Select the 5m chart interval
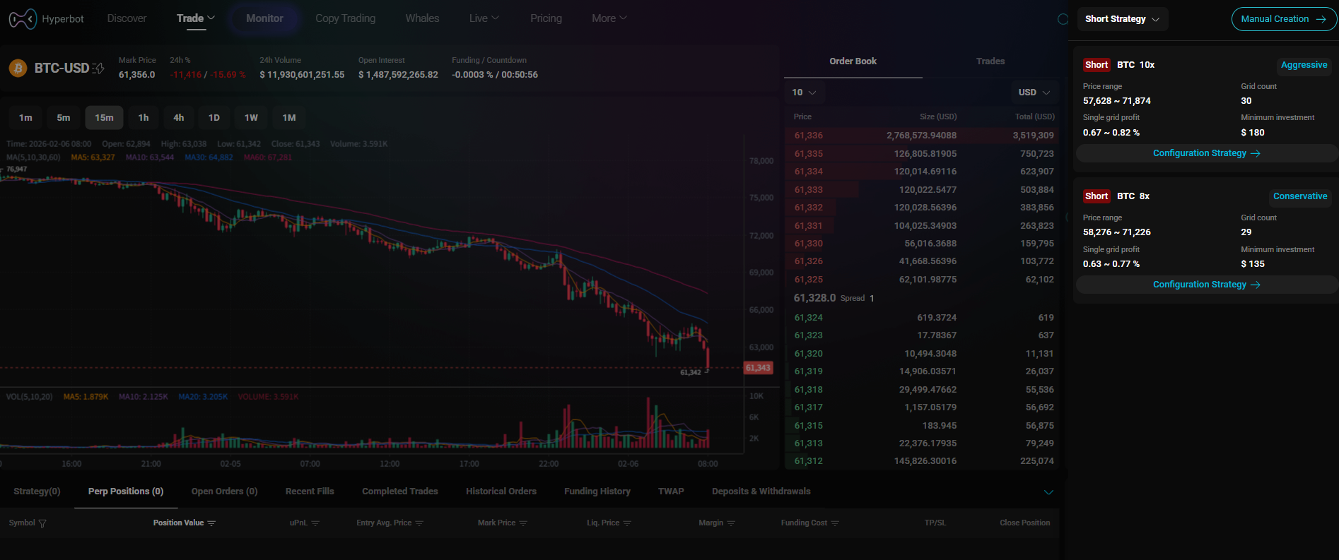The image size is (1339, 560). 64,118
